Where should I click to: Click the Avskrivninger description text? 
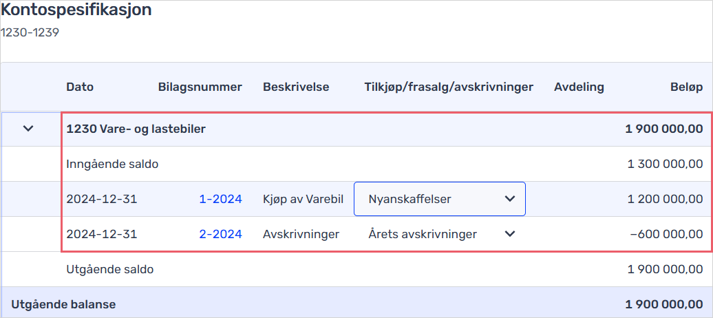[301, 234]
